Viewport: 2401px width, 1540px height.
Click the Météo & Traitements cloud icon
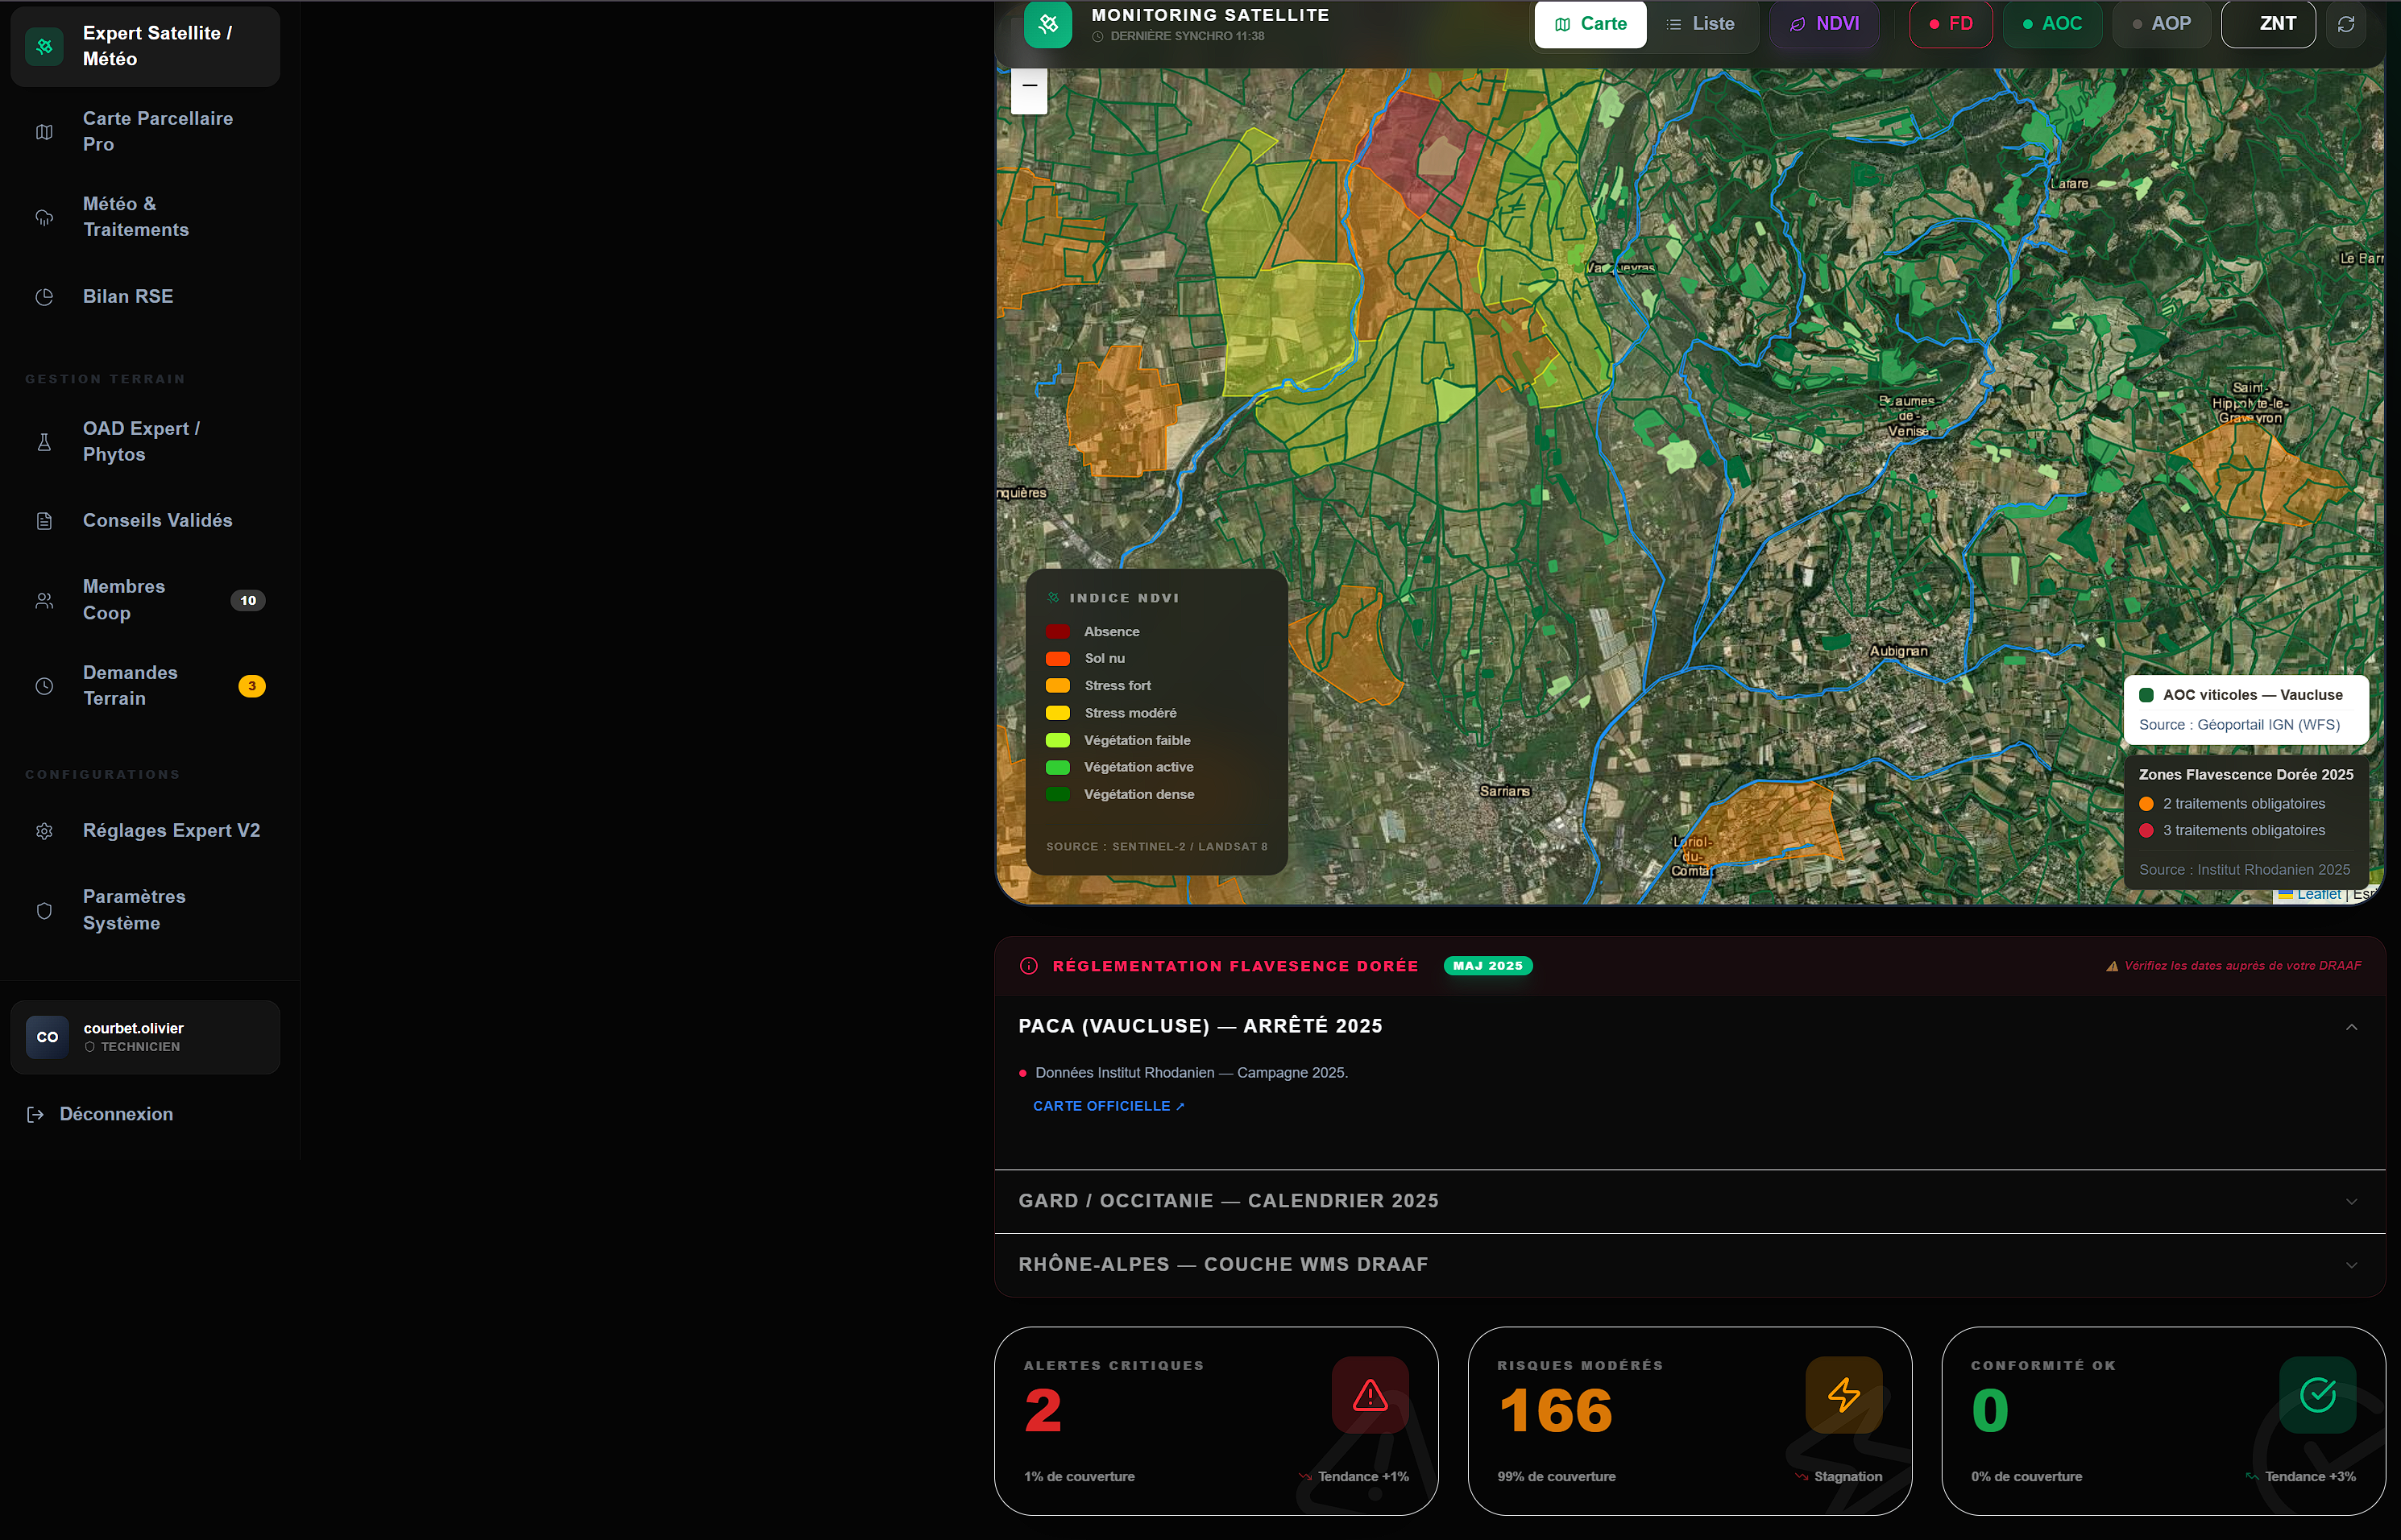click(x=44, y=217)
